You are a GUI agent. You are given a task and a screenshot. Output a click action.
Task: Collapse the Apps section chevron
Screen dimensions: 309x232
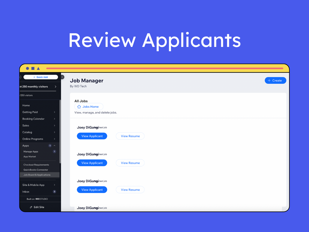pyautogui.click(x=55, y=146)
